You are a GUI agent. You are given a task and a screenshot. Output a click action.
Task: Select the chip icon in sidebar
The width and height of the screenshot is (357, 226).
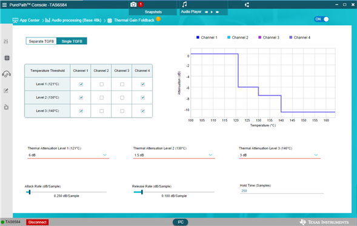click(7, 58)
